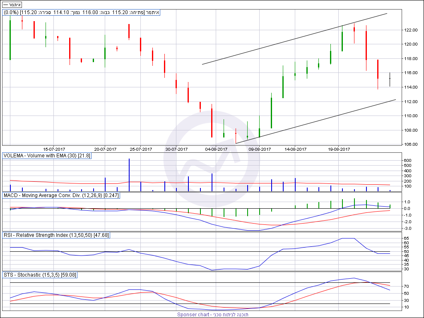424x318 pixels.
Task: Select the VOLEMA Volume with EMA panel title
Action: (x=47, y=156)
